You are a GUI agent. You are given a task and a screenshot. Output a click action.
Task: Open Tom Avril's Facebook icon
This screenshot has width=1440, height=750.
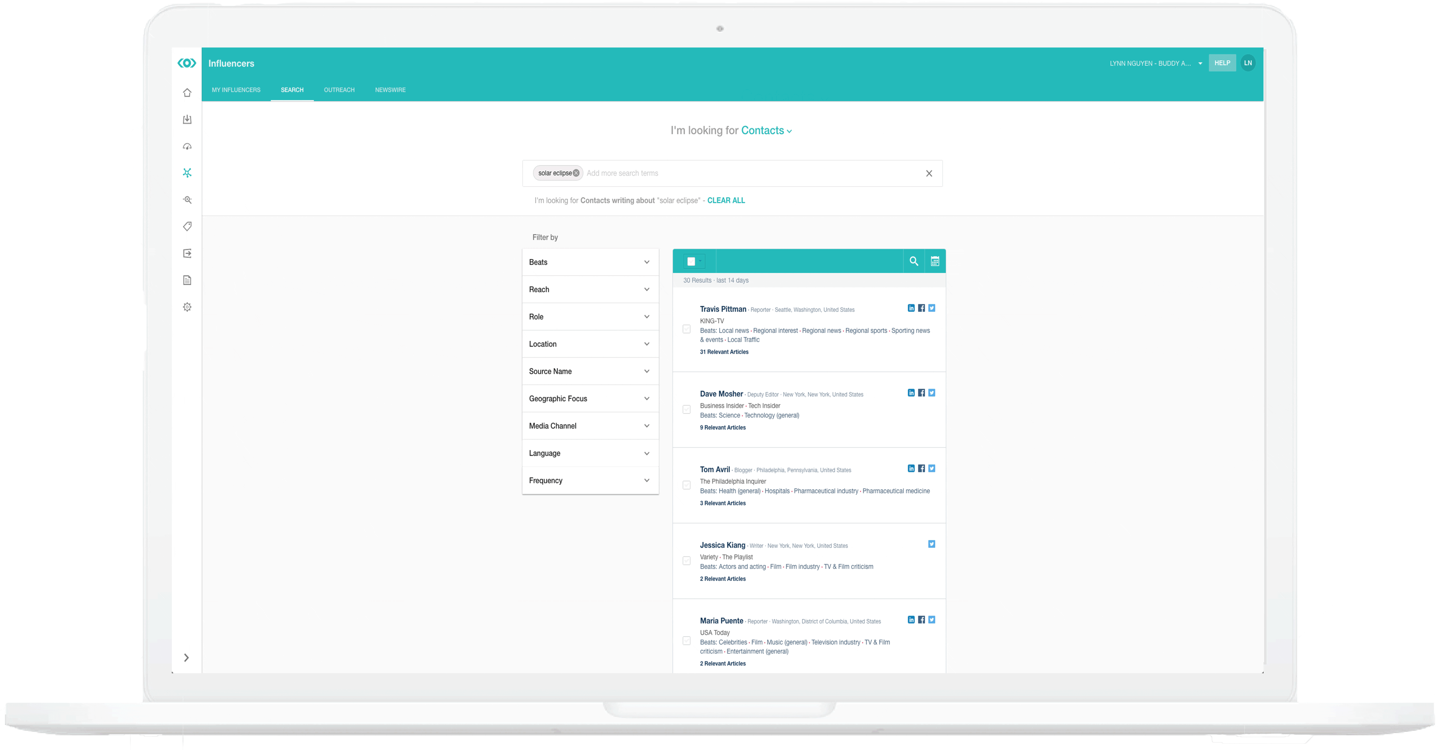[921, 468]
